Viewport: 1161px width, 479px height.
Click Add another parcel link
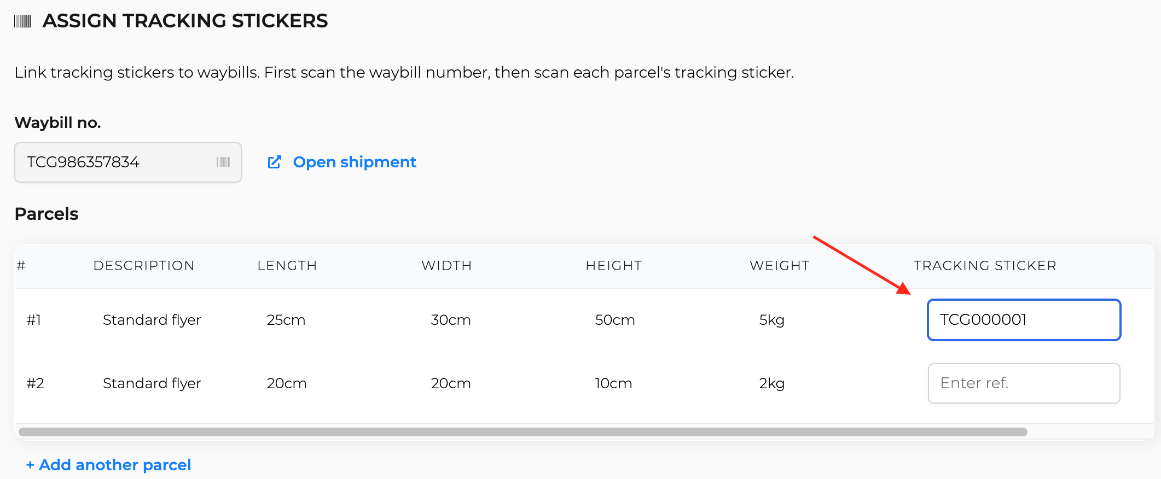pyautogui.click(x=109, y=465)
